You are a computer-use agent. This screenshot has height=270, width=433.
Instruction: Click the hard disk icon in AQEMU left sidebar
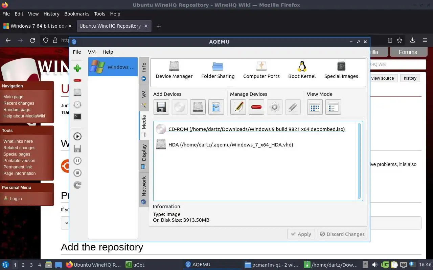click(77, 92)
